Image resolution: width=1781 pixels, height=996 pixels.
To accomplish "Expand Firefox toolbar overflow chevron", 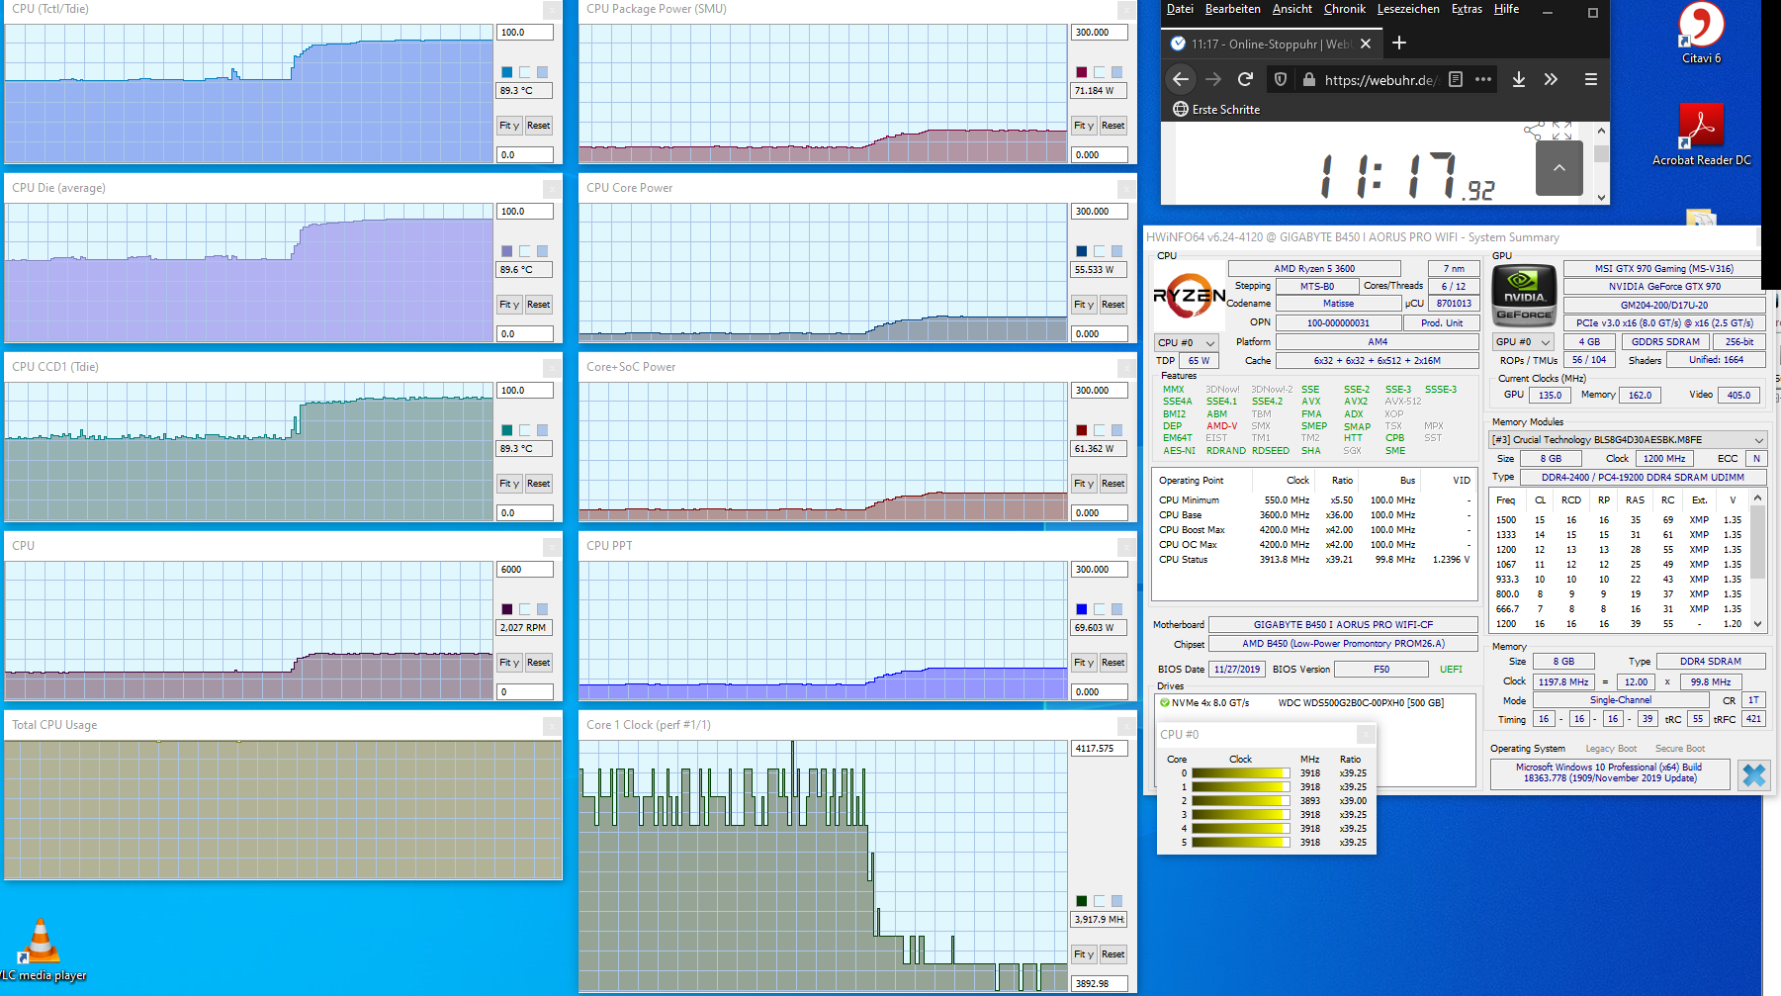I will pos(1551,80).
